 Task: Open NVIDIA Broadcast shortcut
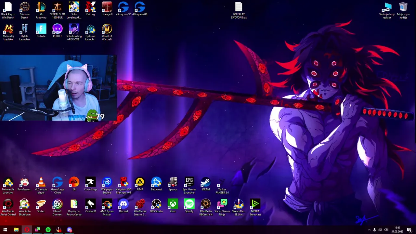255,207
